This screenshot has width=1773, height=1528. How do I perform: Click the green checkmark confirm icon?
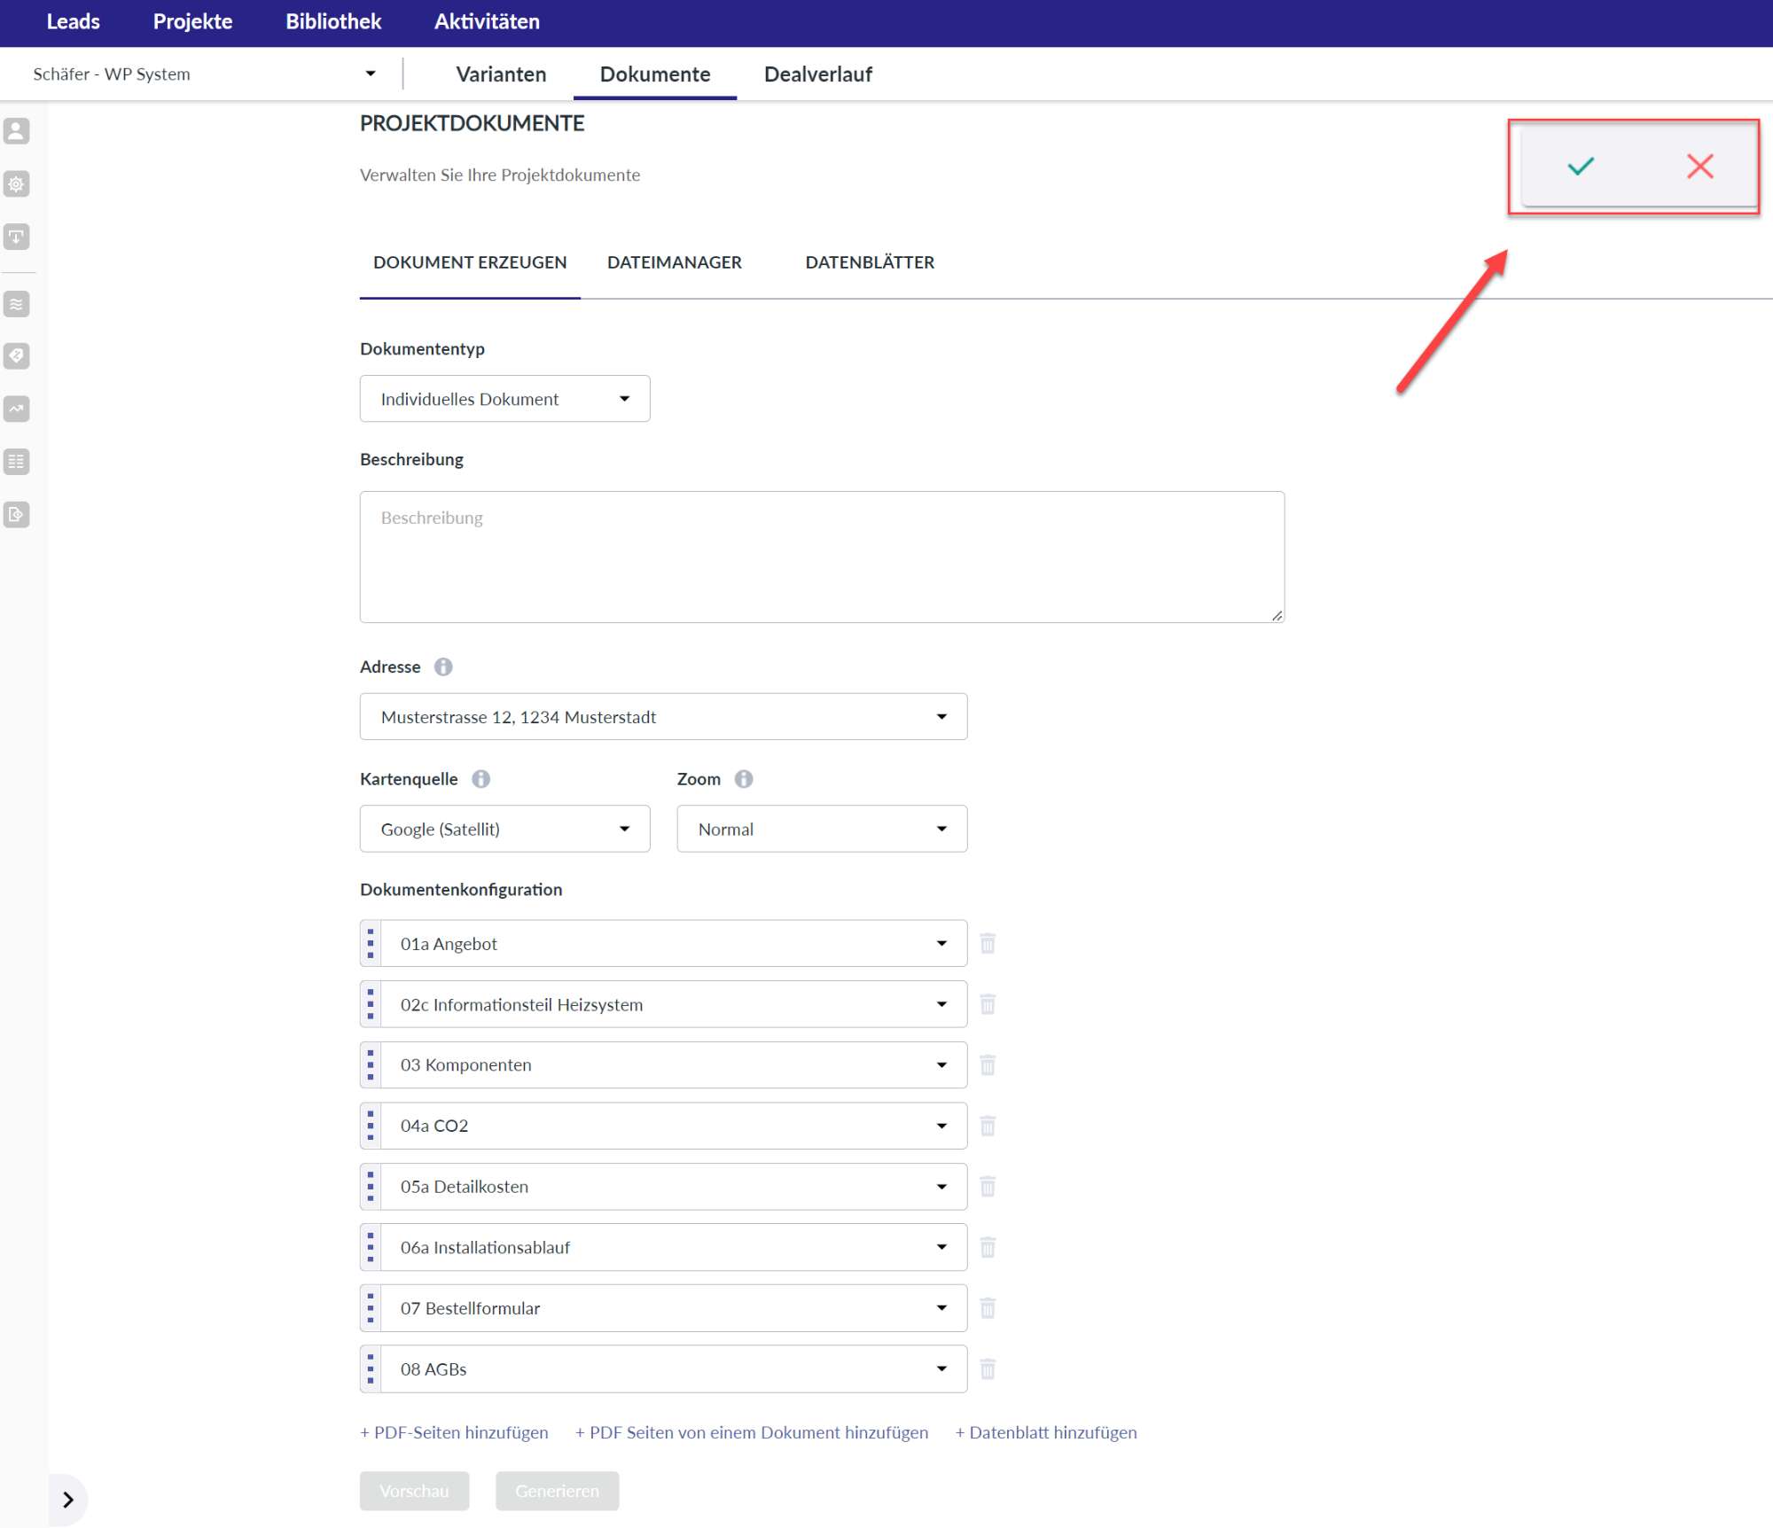[1580, 166]
